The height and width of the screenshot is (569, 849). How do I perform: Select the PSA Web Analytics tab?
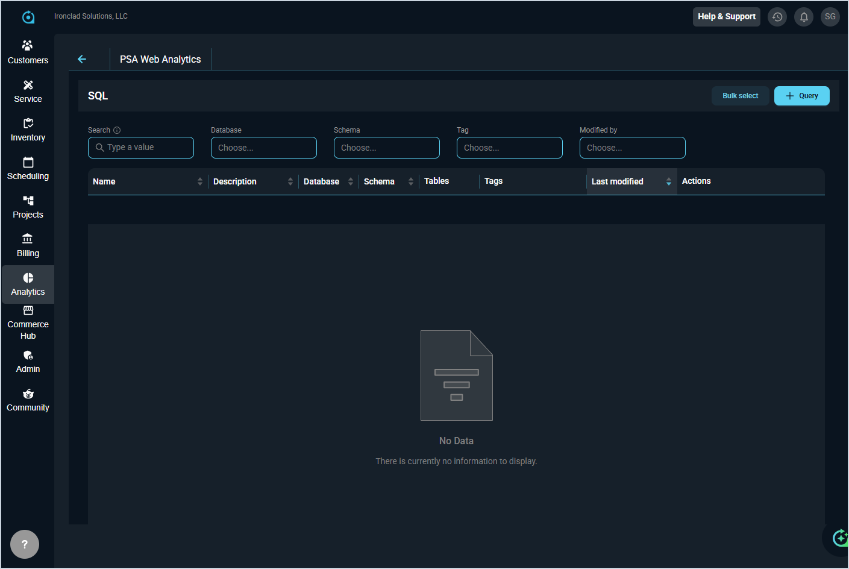(x=160, y=59)
